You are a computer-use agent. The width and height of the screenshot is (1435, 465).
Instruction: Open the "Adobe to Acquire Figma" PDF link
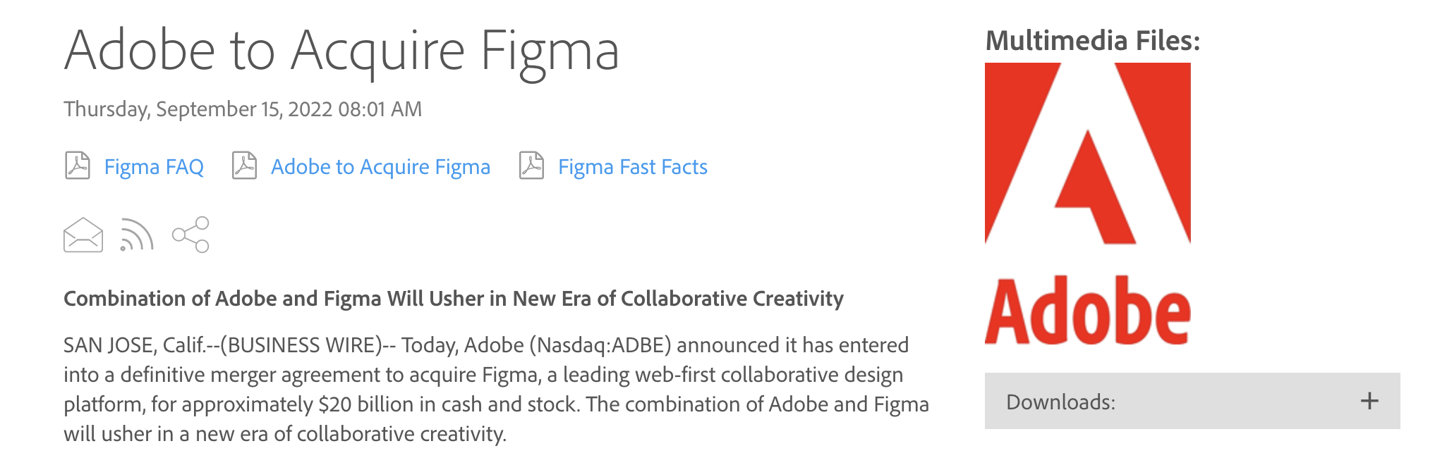pos(381,166)
